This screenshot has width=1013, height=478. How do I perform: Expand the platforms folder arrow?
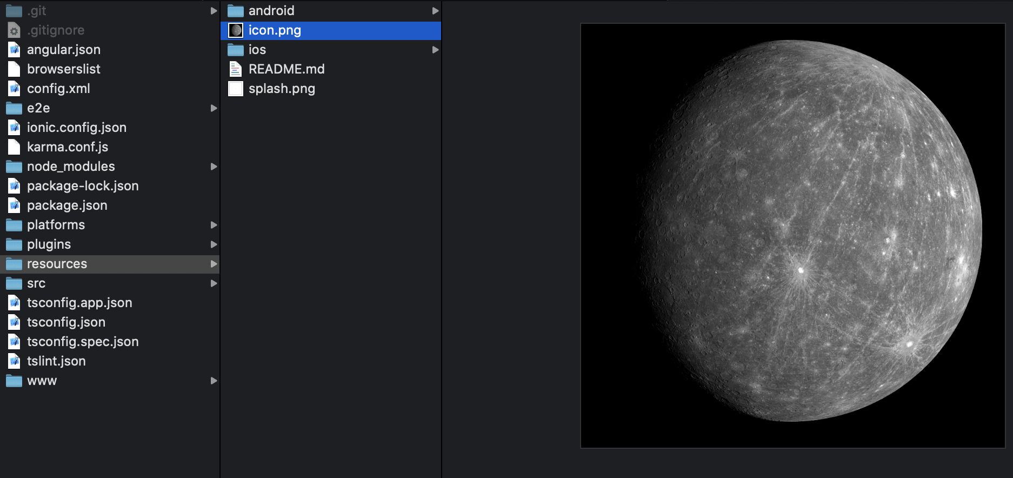(214, 225)
